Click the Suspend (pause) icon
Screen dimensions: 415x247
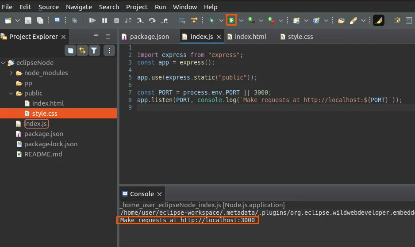point(104,20)
